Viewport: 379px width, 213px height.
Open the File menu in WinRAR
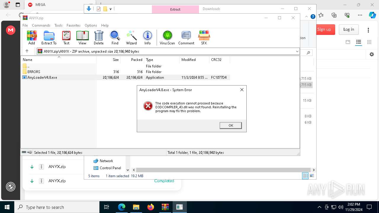pos(25,25)
